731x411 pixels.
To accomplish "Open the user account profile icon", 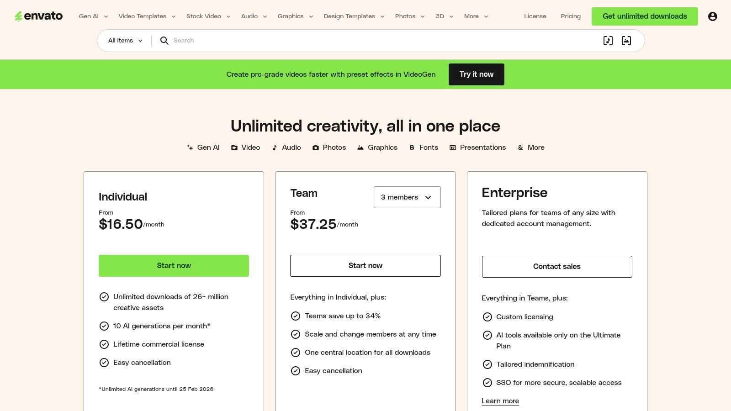I will click(713, 16).
